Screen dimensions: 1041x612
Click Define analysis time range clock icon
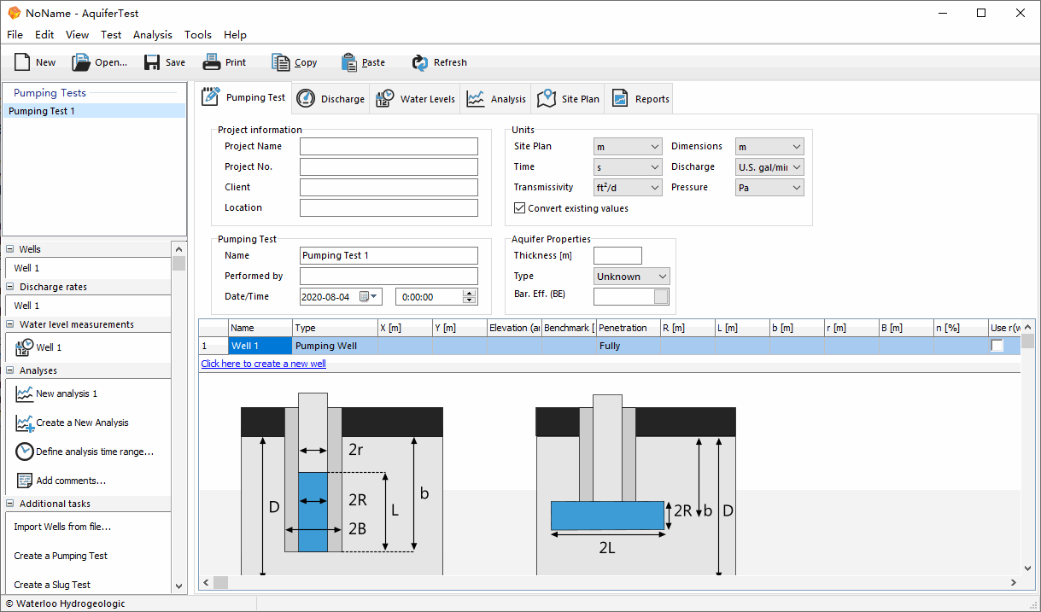tap(25, 452)
